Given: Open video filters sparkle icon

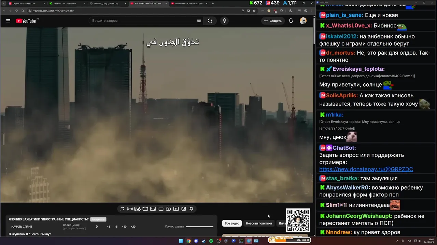Looking at the screenshot, I should 176,209.
